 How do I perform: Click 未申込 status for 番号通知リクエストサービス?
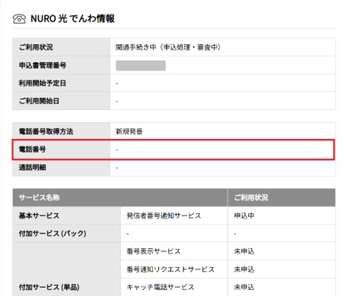pyautogui.click(x=244, y=269)
